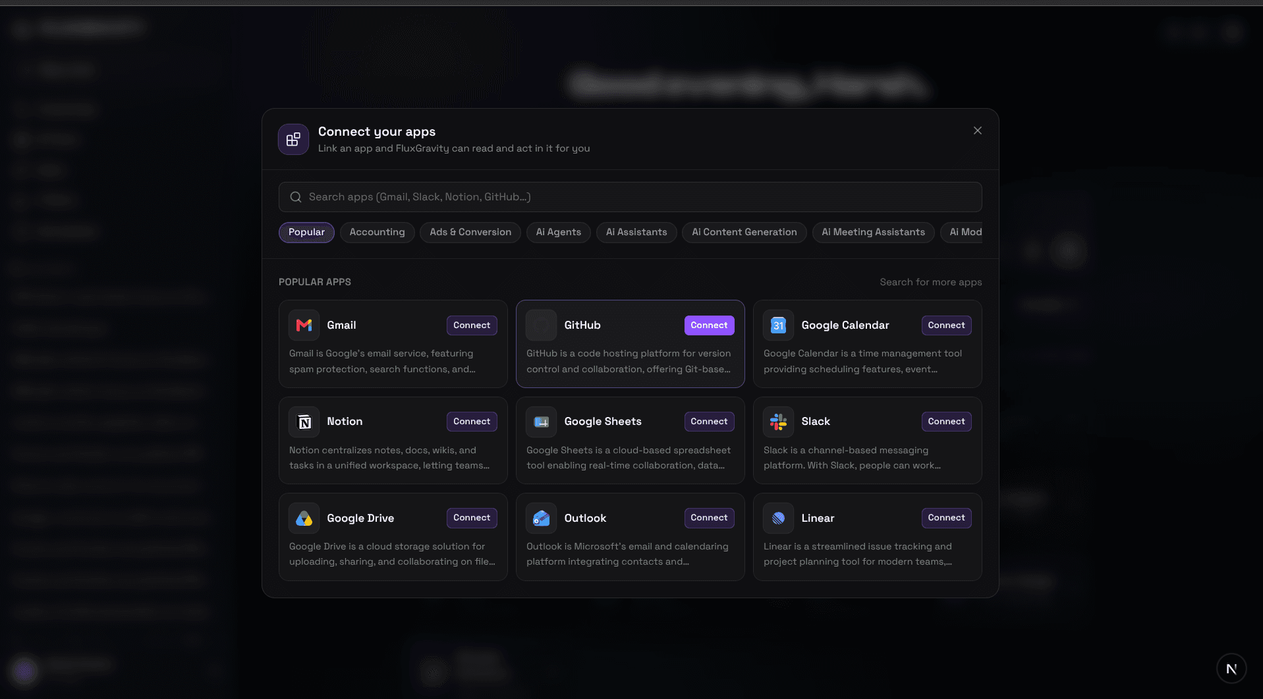Click the 'Google Sheets is a cloud-based spreadsheet' description

[629, 458]
